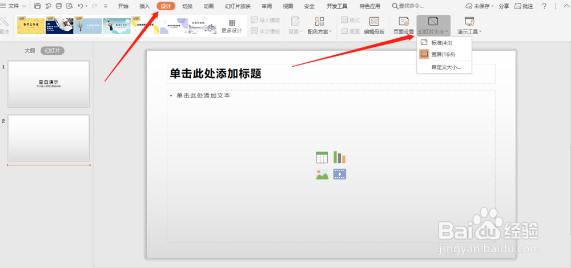
Task: Select slide 1 thumbnail 空白演示
Action: pyautogui.click(x=49, y=84)
